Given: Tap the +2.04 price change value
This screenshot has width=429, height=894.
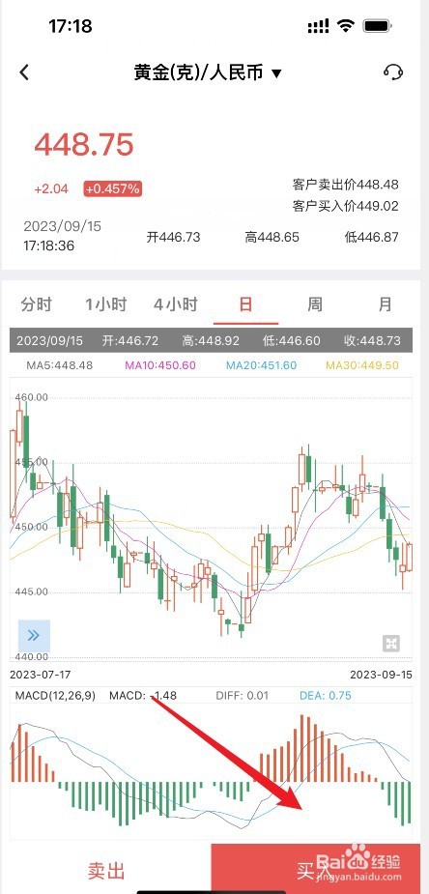Looking at the screenshot, I should 51,188.
